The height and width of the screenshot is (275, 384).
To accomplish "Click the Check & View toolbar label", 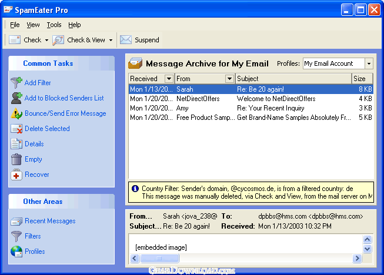I will [x=86, y=40].
